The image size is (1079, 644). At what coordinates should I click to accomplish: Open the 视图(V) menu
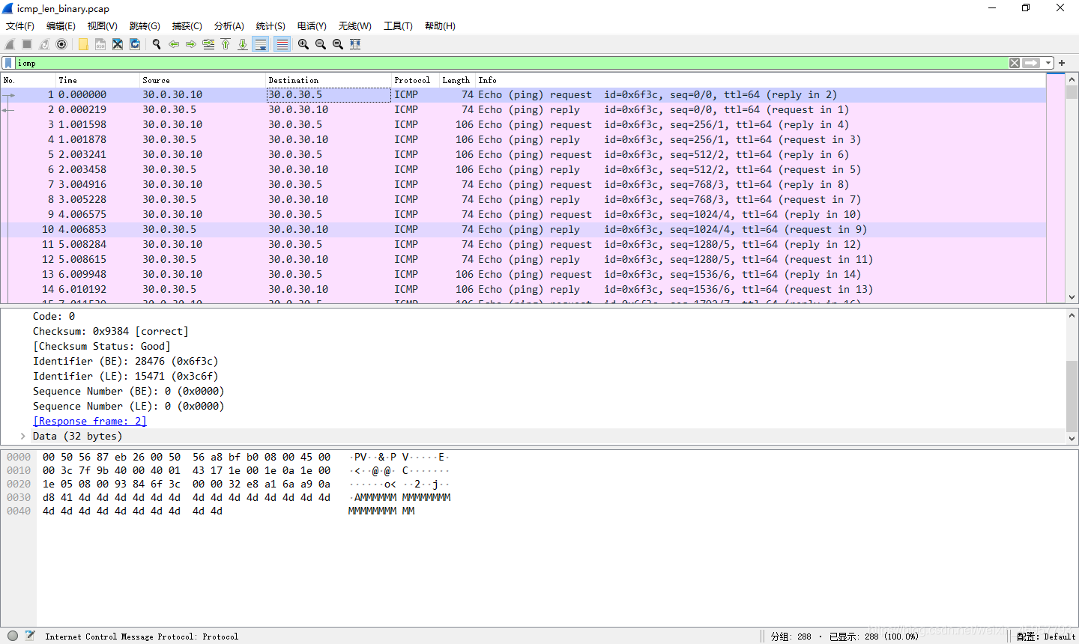pyautogui.click(x=103, y=25)
